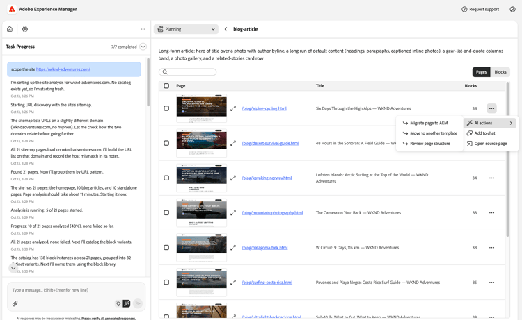The image size is (522, 320).
Task: Select Add to chat menu item
Action: [x=490, y=133]
